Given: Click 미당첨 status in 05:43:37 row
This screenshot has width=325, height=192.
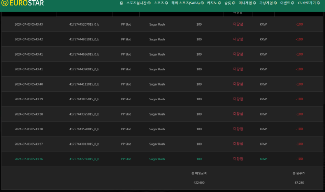Looking at the screenshot, I should pyautogui.click(x=238, y=144).
